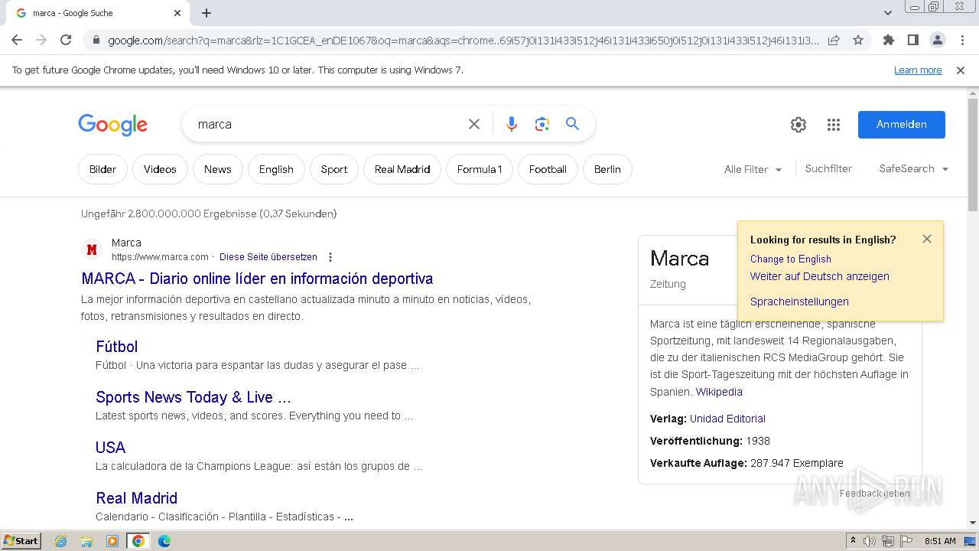The image size is (979, 551).
Task: Click Change to English link
Action: click(x=790, y=259)
